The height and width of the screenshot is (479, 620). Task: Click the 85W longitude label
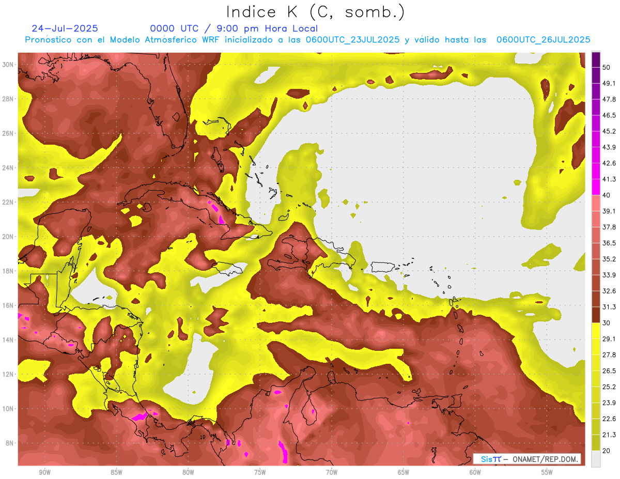tap(116, 472)
